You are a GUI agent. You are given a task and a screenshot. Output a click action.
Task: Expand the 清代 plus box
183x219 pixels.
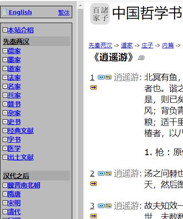coord(5,212)
